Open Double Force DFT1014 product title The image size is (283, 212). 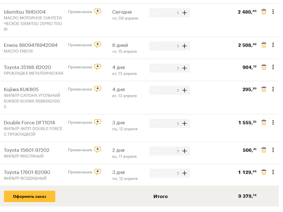(29, 122)
